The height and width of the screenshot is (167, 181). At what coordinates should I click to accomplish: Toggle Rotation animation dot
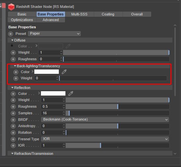[x=13, y=133]
